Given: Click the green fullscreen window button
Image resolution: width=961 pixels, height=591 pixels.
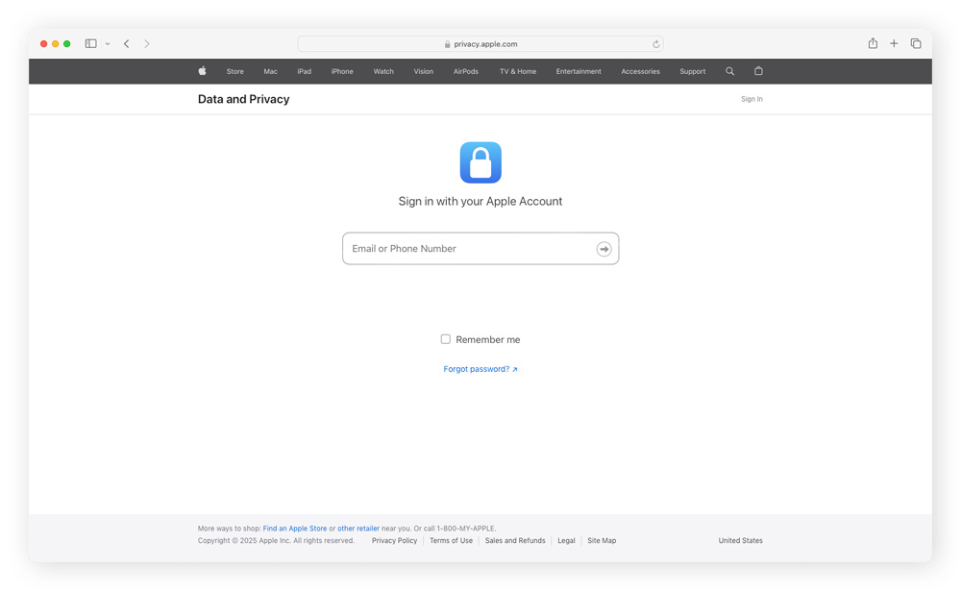Looking at the screenshot, I should pos(67,43).
